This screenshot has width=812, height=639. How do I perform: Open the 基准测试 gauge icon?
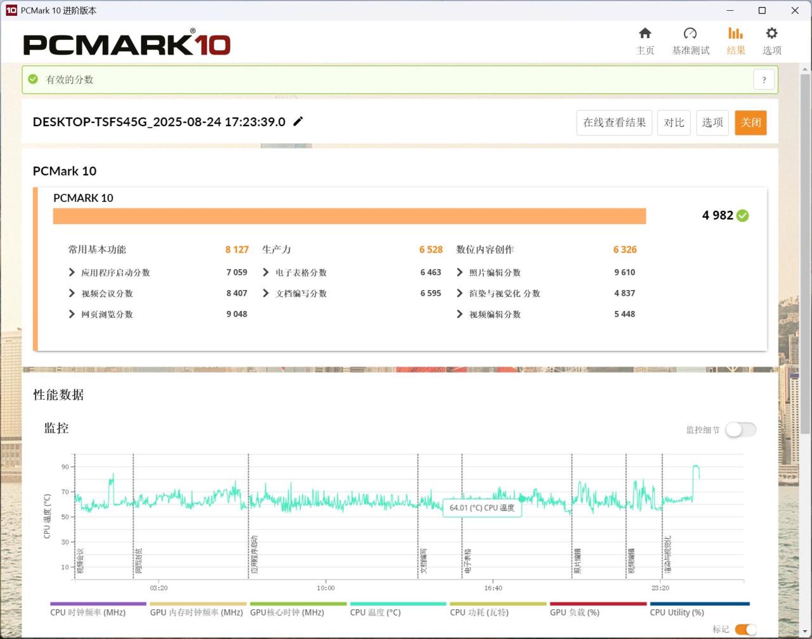point(690,33)
